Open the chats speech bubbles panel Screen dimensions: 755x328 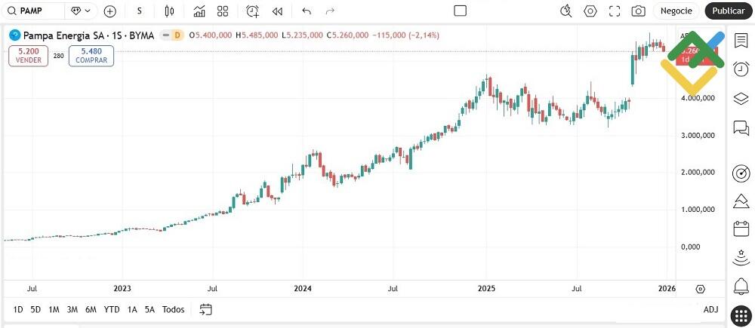click(741, 127)
